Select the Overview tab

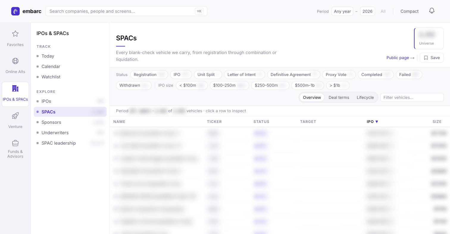pos(312,97)
